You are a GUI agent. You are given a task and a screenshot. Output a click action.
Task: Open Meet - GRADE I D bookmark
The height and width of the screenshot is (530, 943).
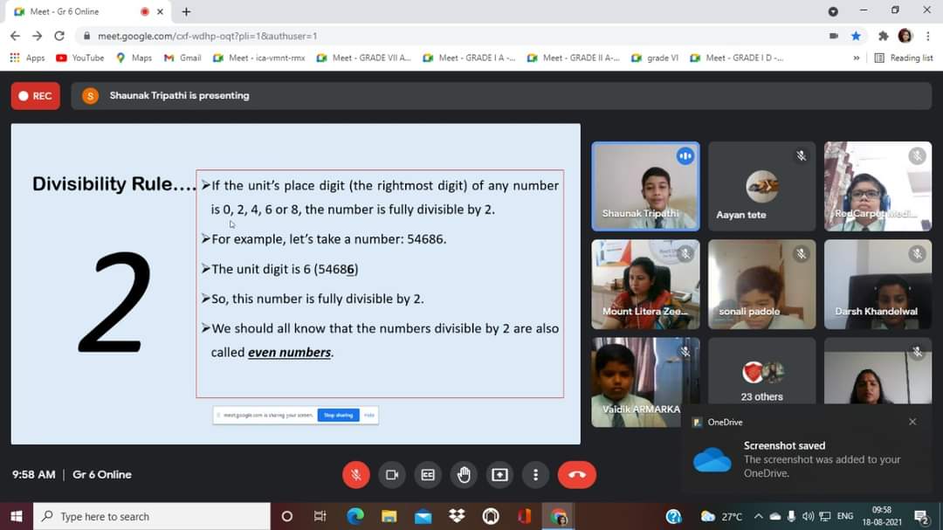coord(737,58)
